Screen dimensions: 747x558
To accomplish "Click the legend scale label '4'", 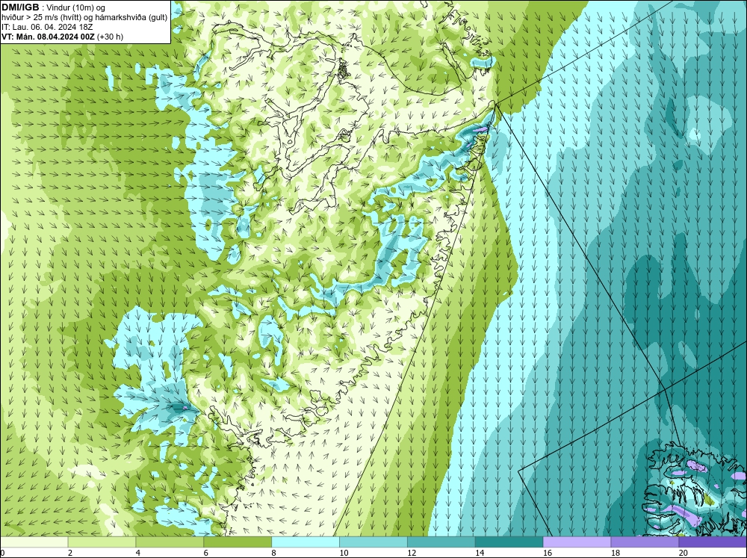I will pos(138,553).
